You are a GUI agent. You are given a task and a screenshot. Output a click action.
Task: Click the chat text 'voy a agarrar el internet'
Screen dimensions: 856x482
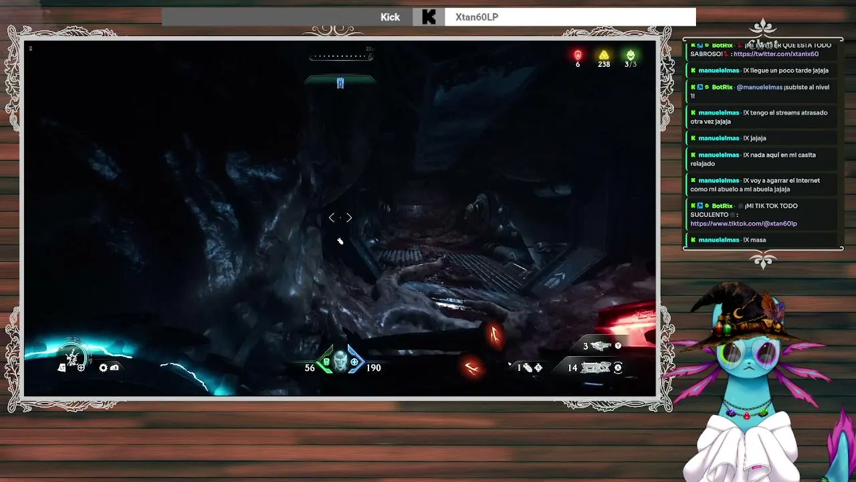(x=784, y=180)
